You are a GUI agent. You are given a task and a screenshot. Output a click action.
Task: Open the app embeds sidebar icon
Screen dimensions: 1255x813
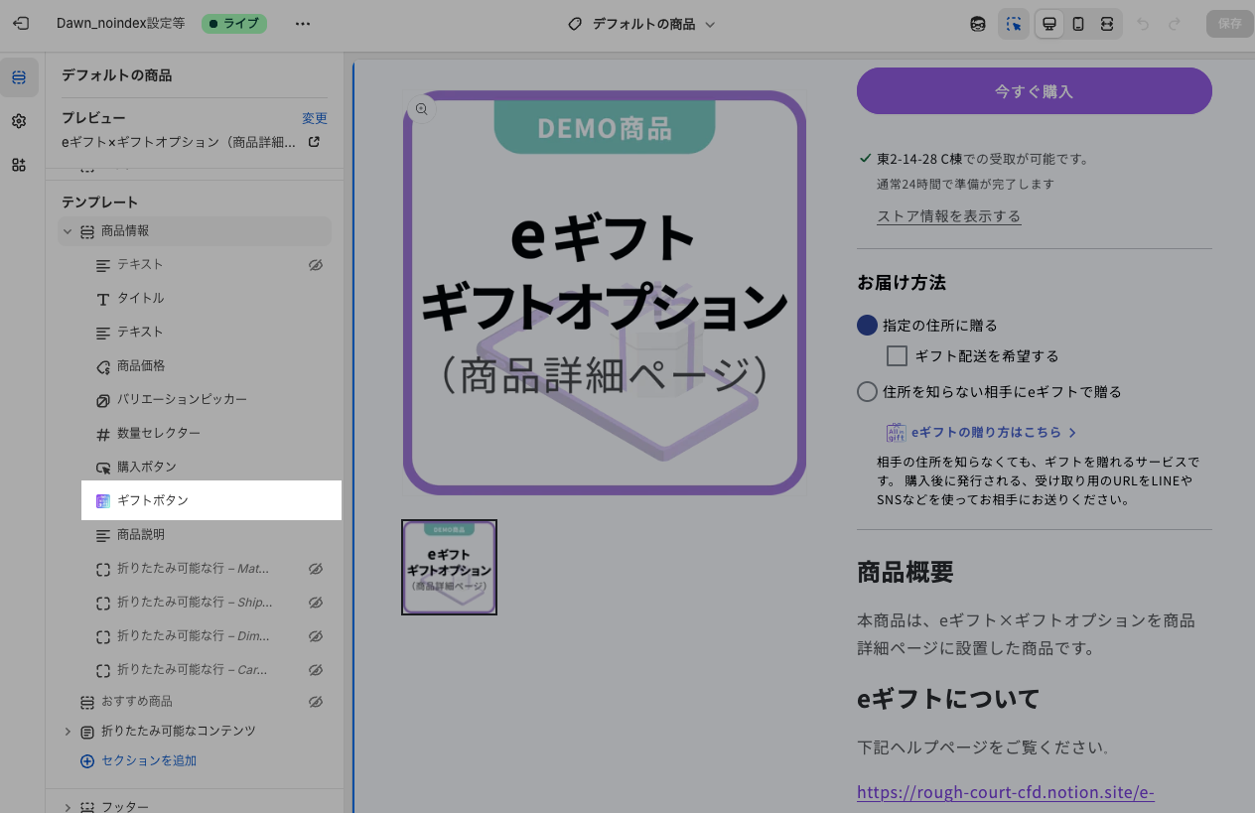pos(19,165)
